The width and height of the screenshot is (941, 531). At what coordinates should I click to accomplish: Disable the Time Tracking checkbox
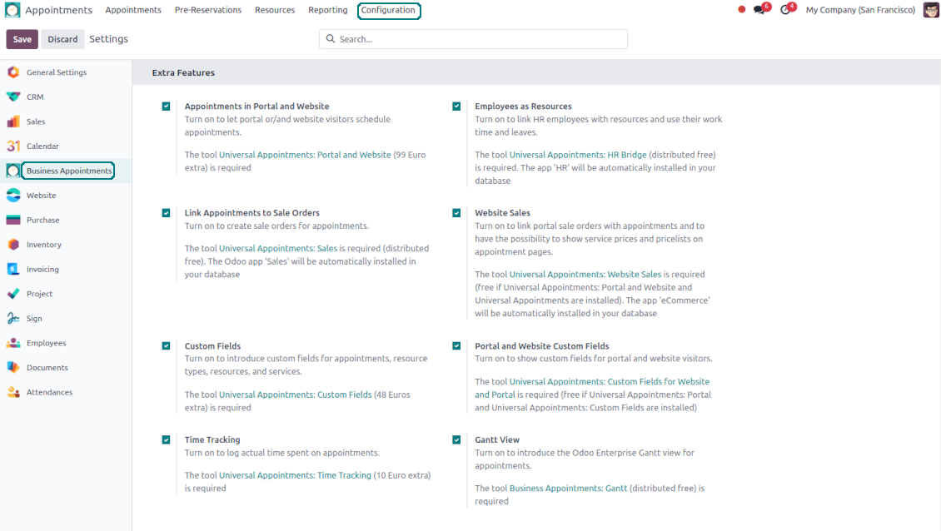167,439
